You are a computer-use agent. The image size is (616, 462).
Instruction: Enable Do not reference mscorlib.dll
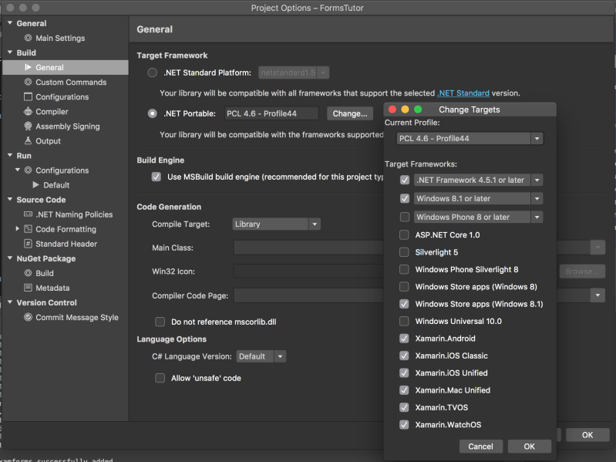[x=160, y=322]
